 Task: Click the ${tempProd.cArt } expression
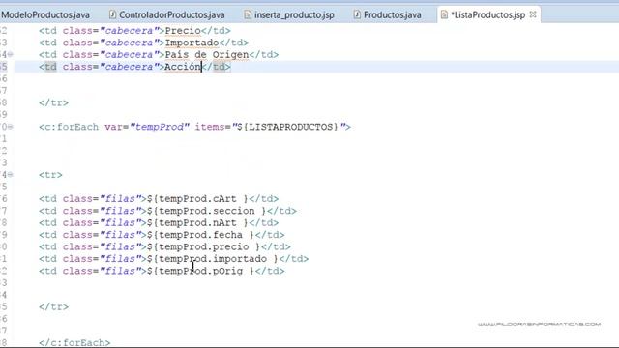coord(197,199)
